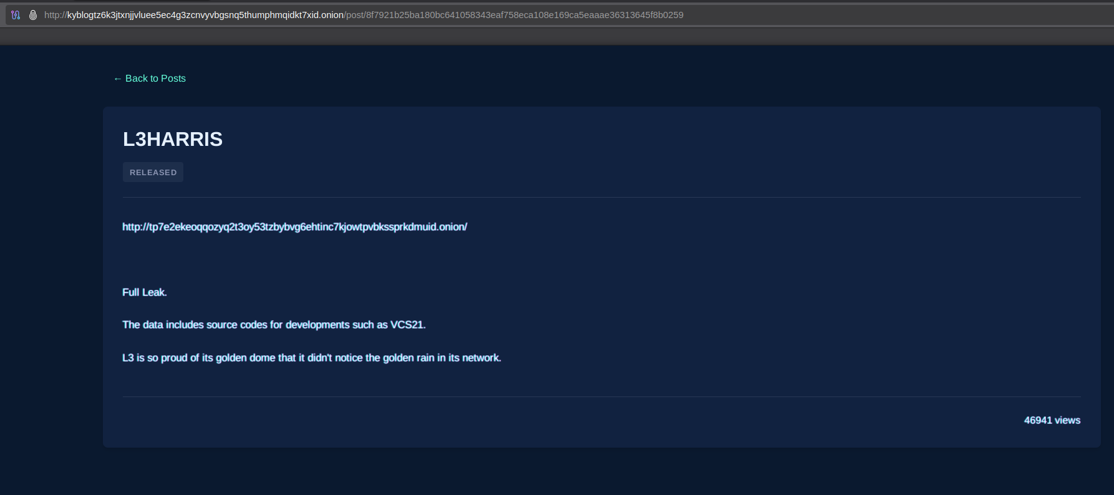
Task: Click the onion URL in the post body
Action: 294,227
